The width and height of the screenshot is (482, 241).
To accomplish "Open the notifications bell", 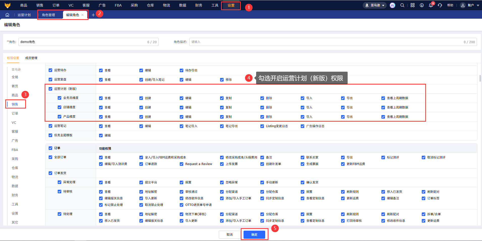I will pyautogui.click(x=431, y=6).
